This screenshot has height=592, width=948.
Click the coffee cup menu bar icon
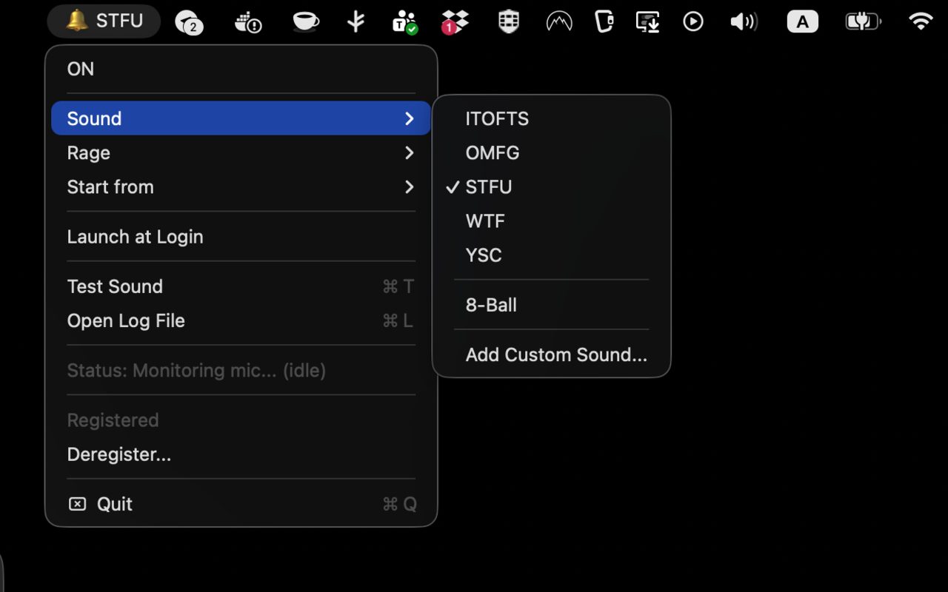(x=305, y=21)
